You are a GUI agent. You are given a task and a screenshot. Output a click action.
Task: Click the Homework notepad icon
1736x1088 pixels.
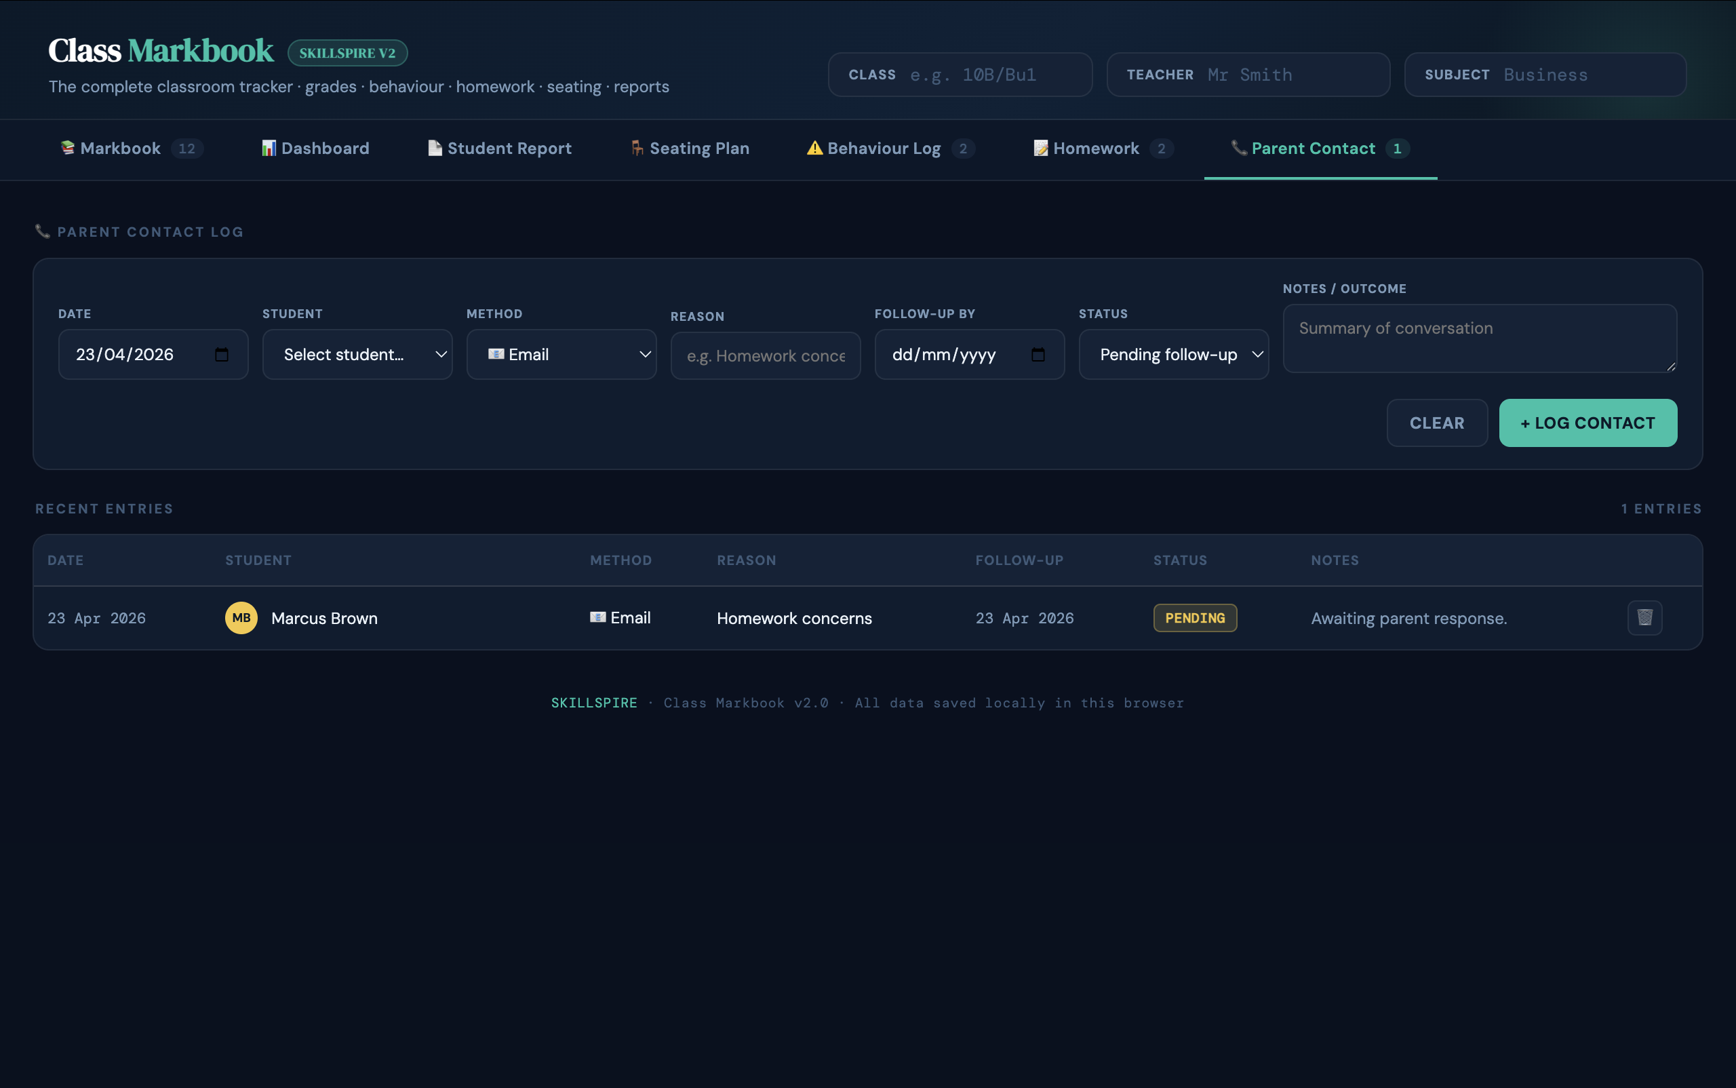pos(1040,149)
